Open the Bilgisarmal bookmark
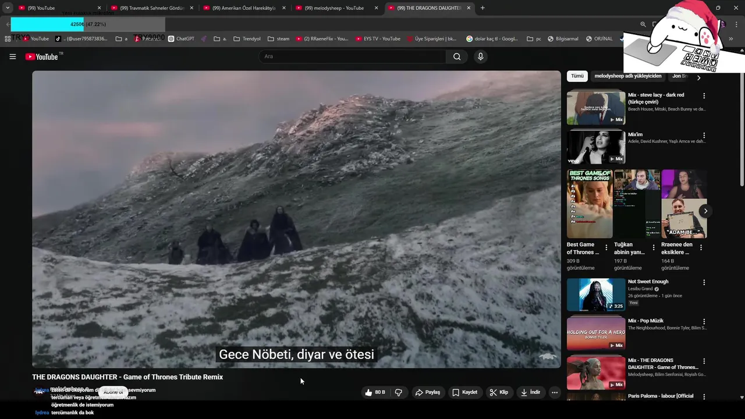This screenshot has height=419, width=745. 563,39
